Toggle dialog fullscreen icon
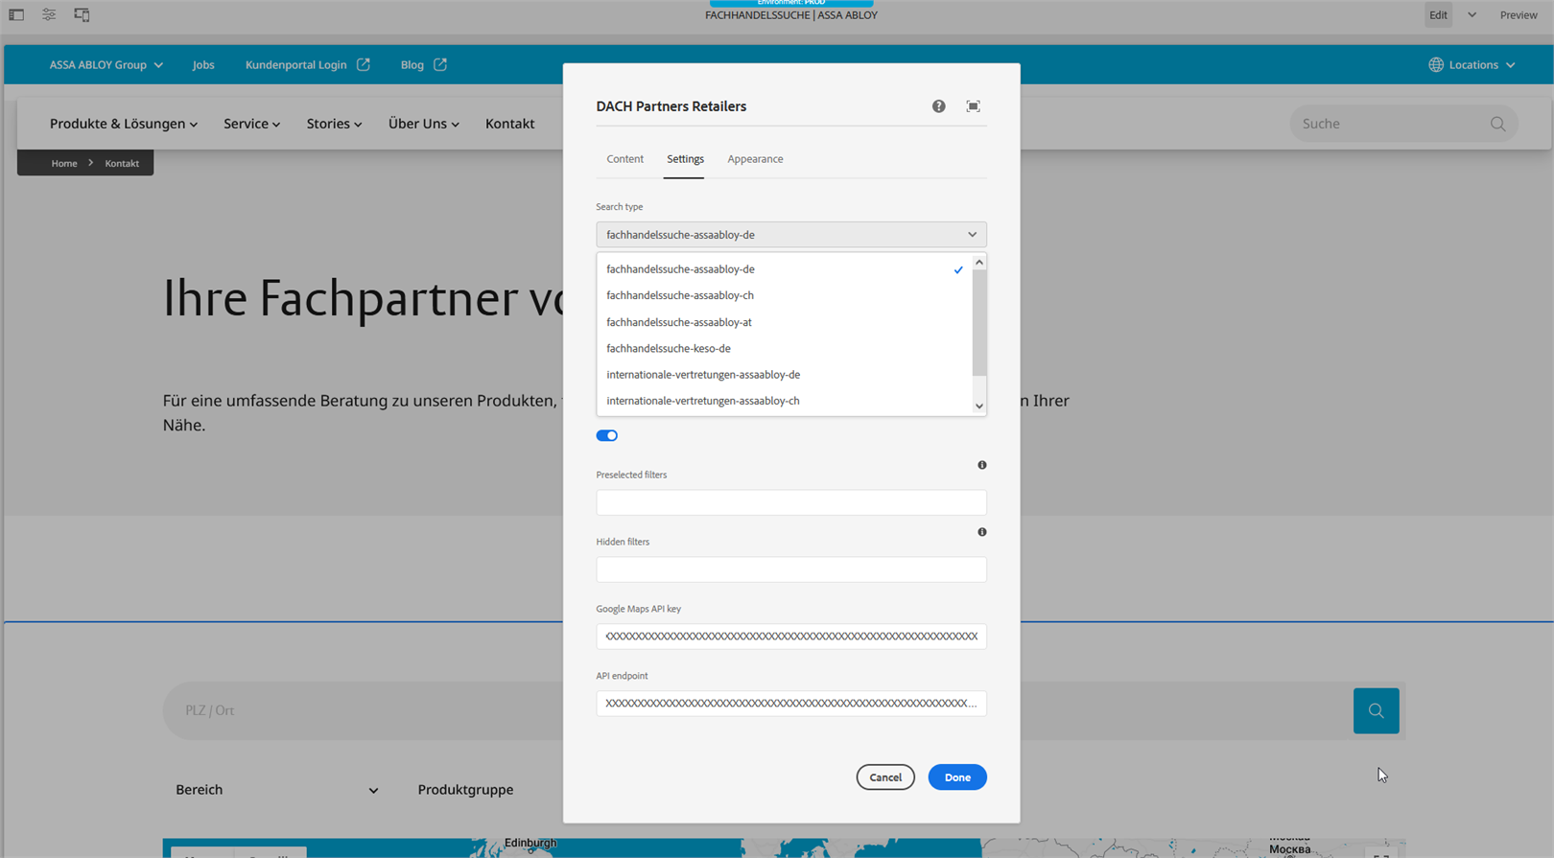This screenshot has height=858, width=1554. [x=973, y=106]
